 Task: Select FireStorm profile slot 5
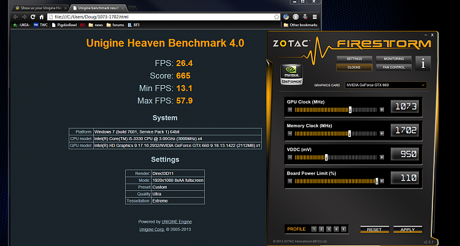click(x=343, y=229)
